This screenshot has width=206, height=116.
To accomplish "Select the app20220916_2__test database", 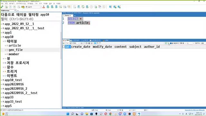I will 21,93.
